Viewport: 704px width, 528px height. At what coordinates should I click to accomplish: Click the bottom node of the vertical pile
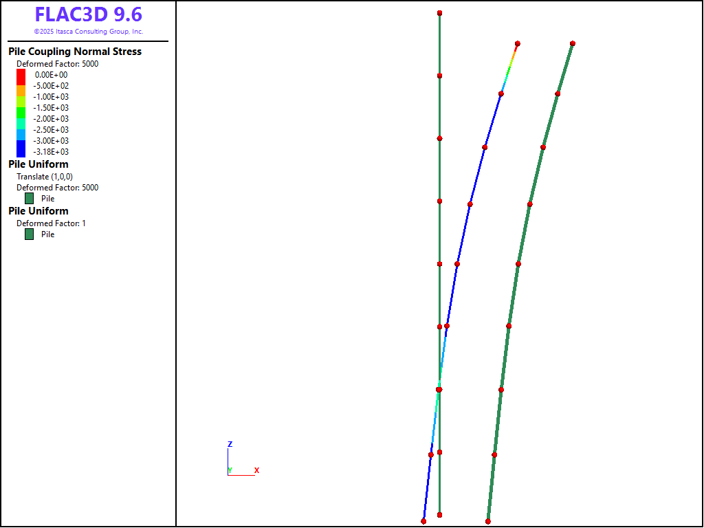click(439, 515)
